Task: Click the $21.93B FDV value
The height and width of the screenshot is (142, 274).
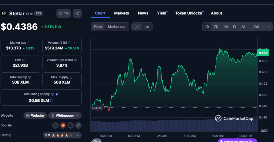Action: coord(20,66)
